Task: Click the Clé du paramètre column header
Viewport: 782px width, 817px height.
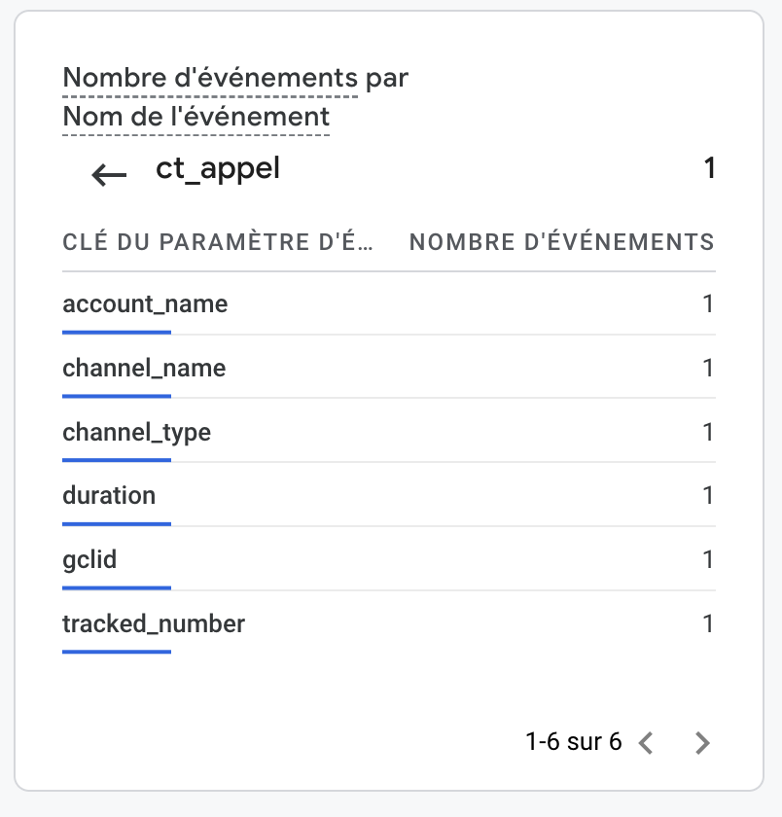Action: 218,242
